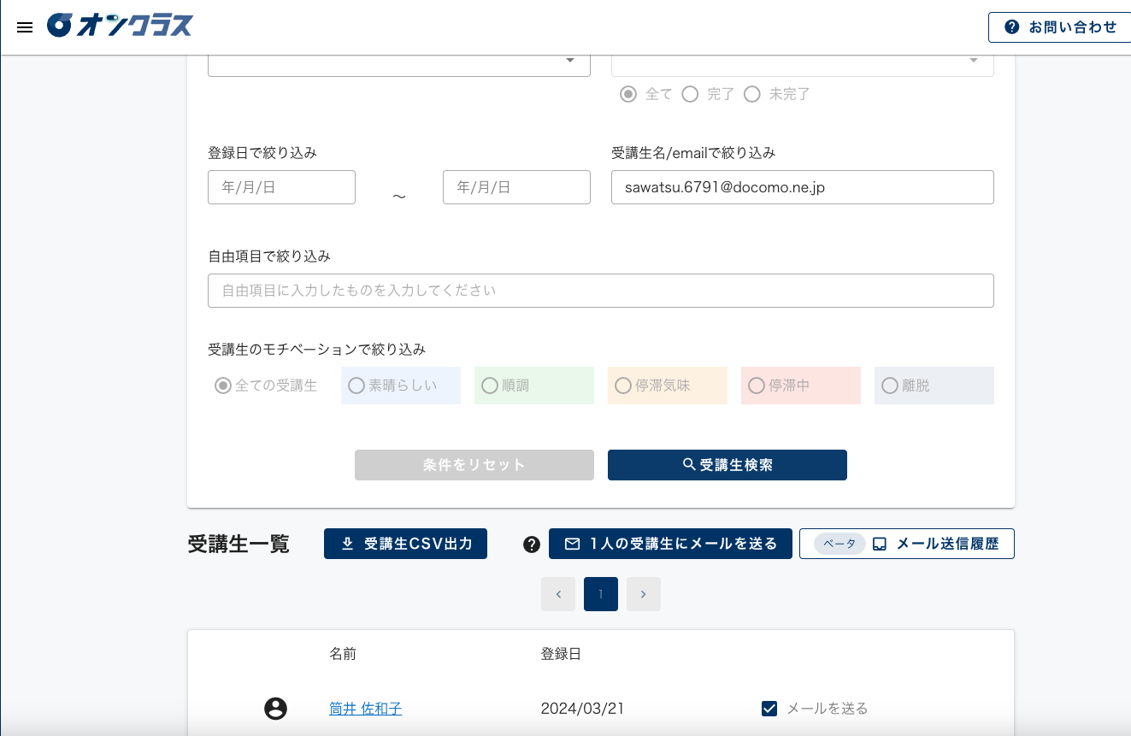
Task: Expand the next page chevron in pagination
Action: click(x=643, y=593)
